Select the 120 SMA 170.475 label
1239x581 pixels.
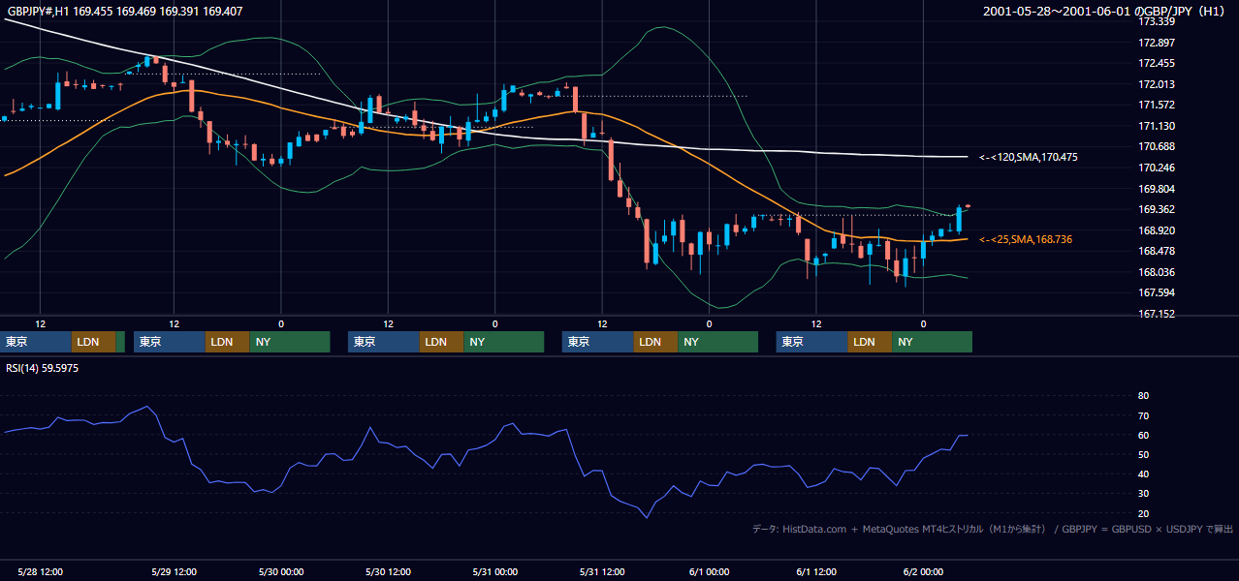[x=1029, y=157]
